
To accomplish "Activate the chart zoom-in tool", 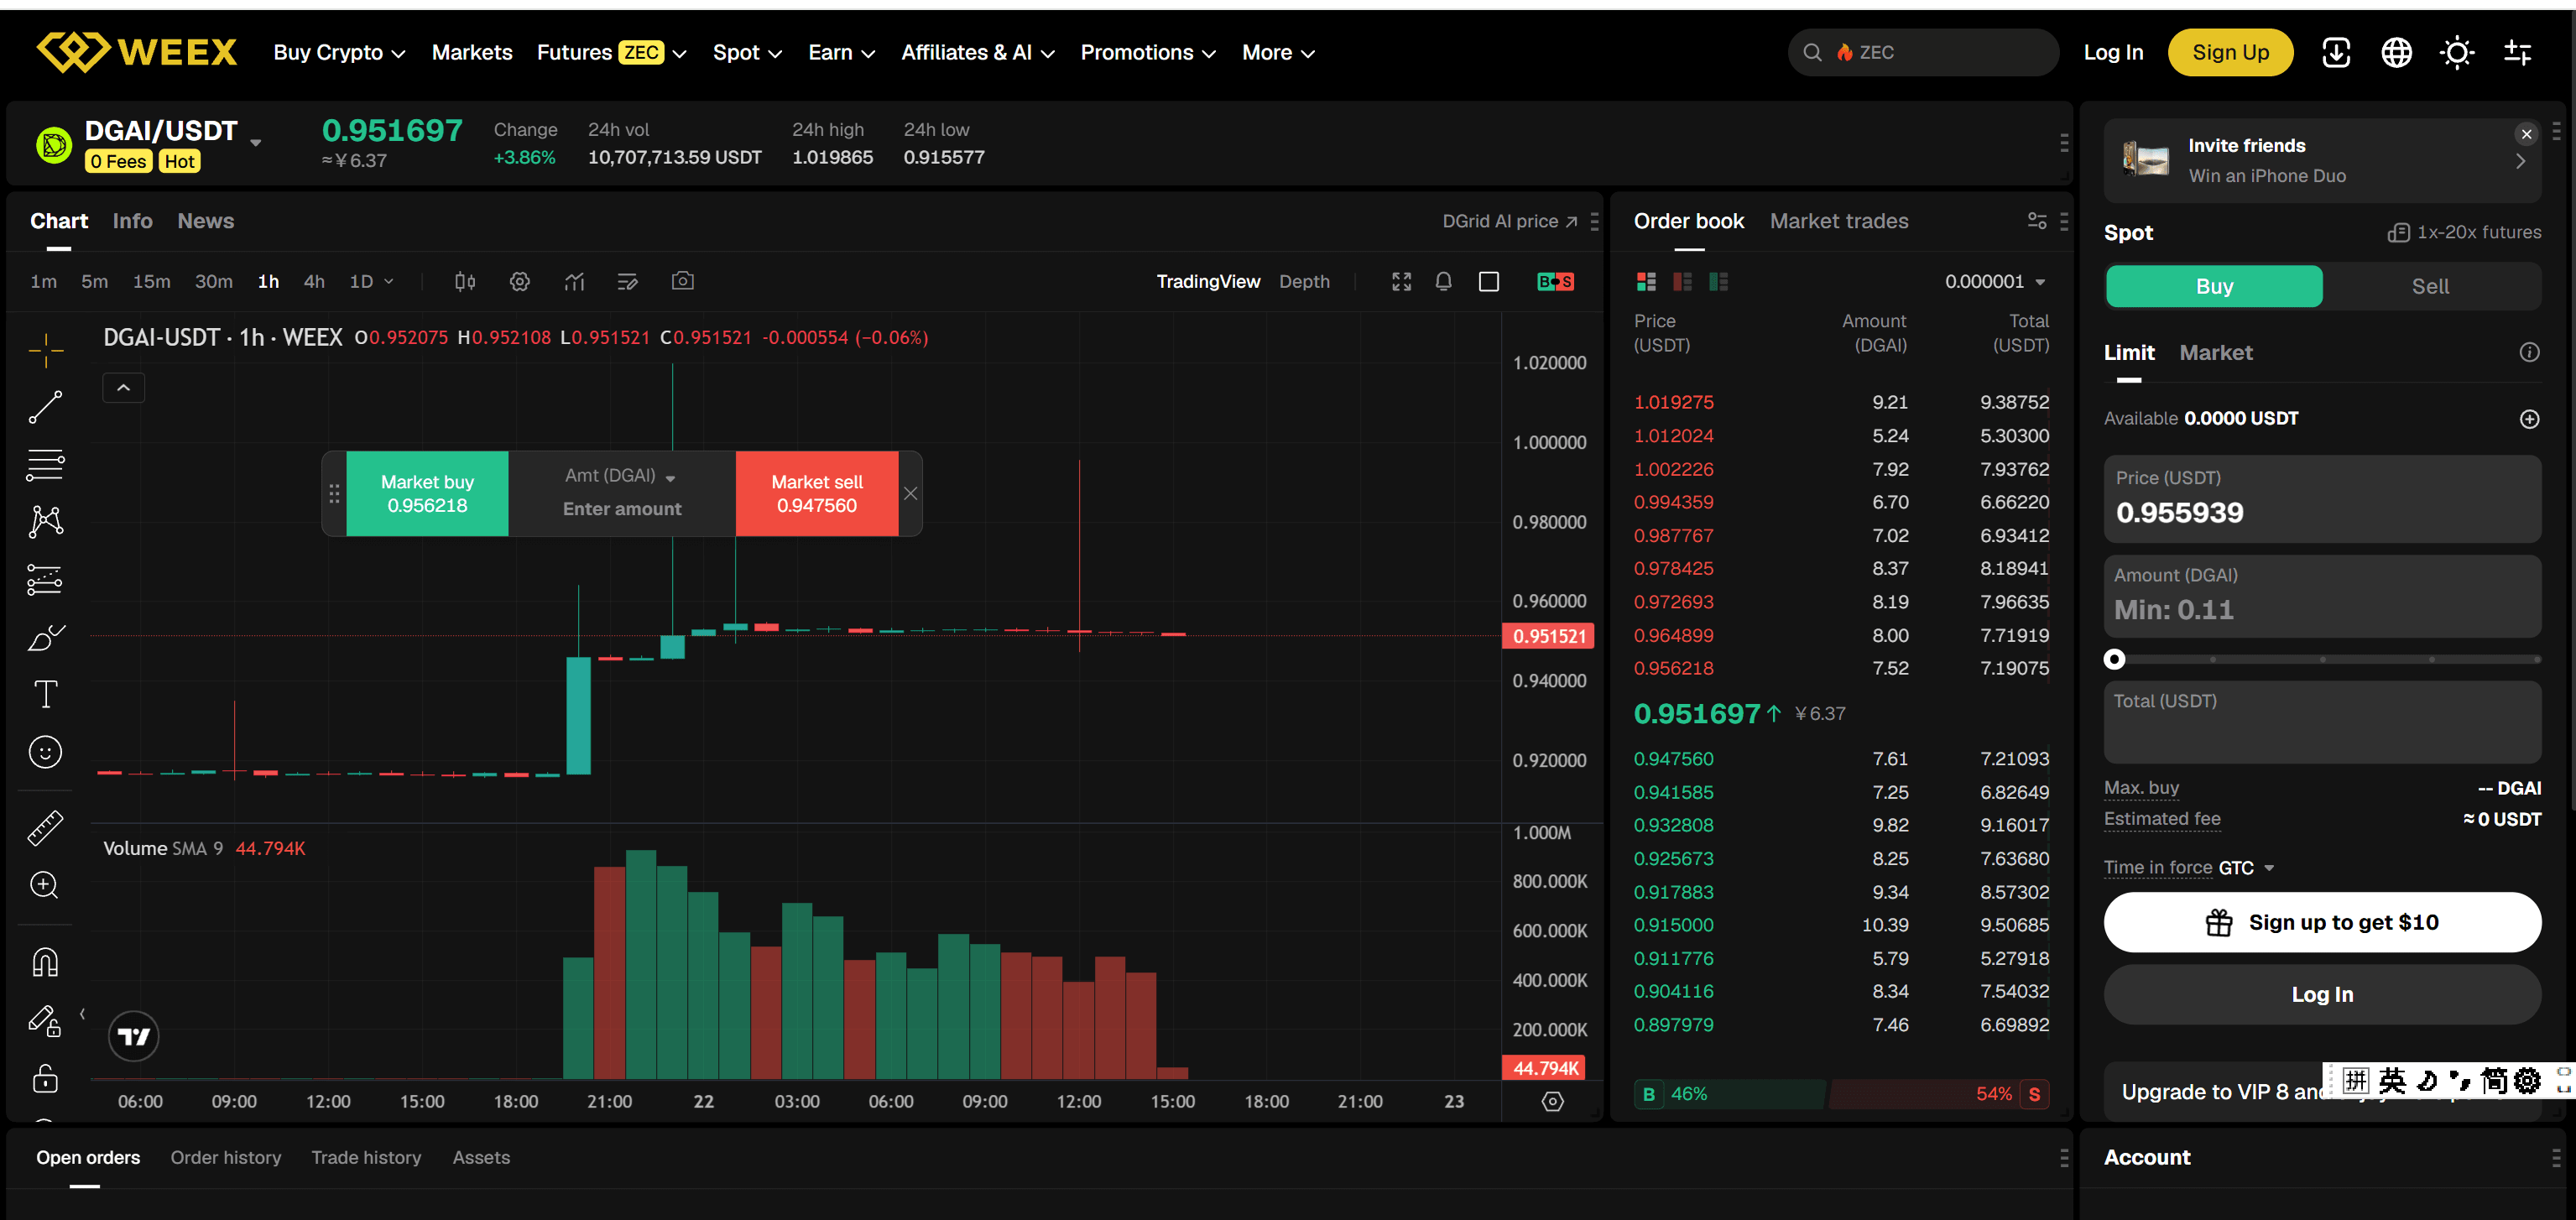I will click(x=45, y=885).
